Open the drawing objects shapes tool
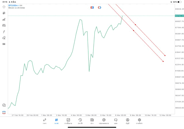This screenshot has height=129, width=184. click(4, 38)
